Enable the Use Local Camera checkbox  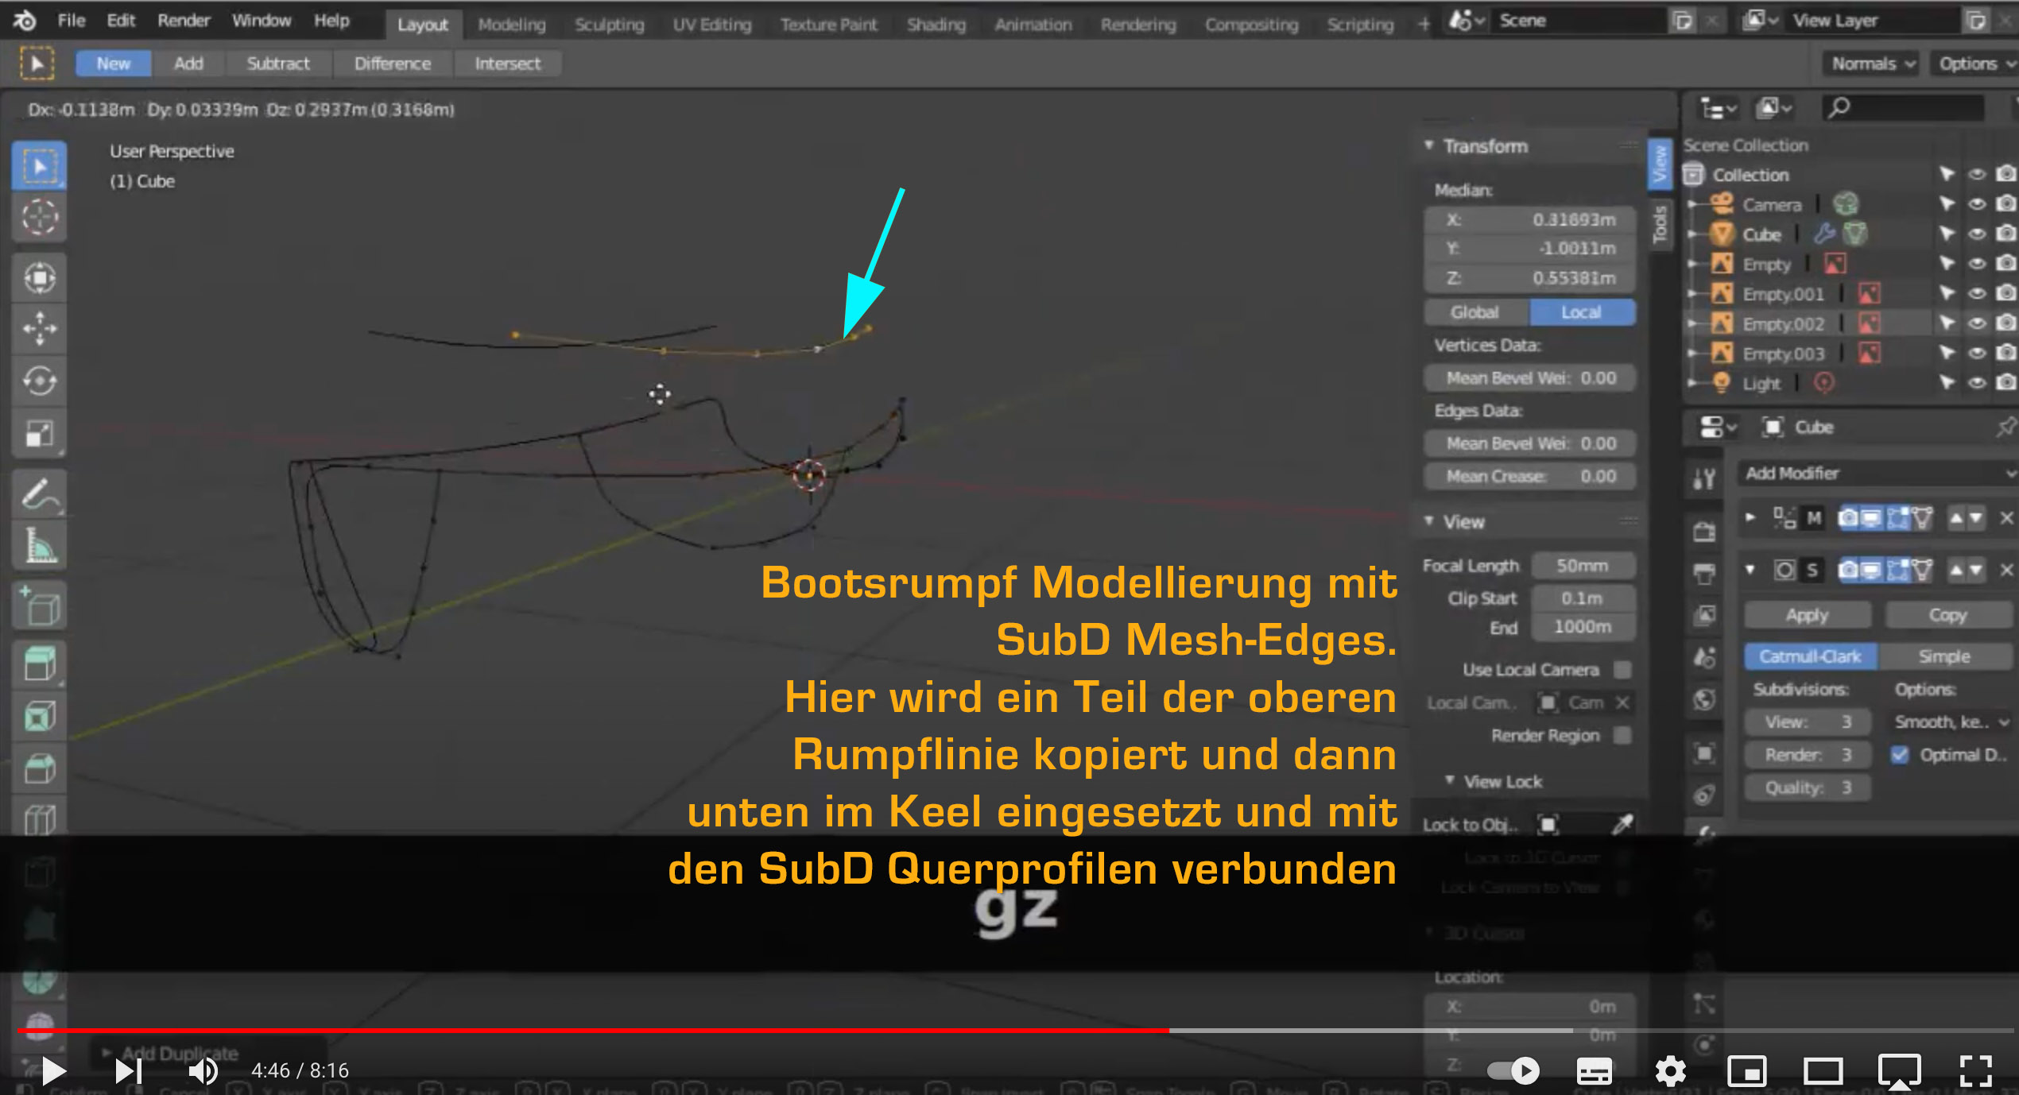point(1622,670)
